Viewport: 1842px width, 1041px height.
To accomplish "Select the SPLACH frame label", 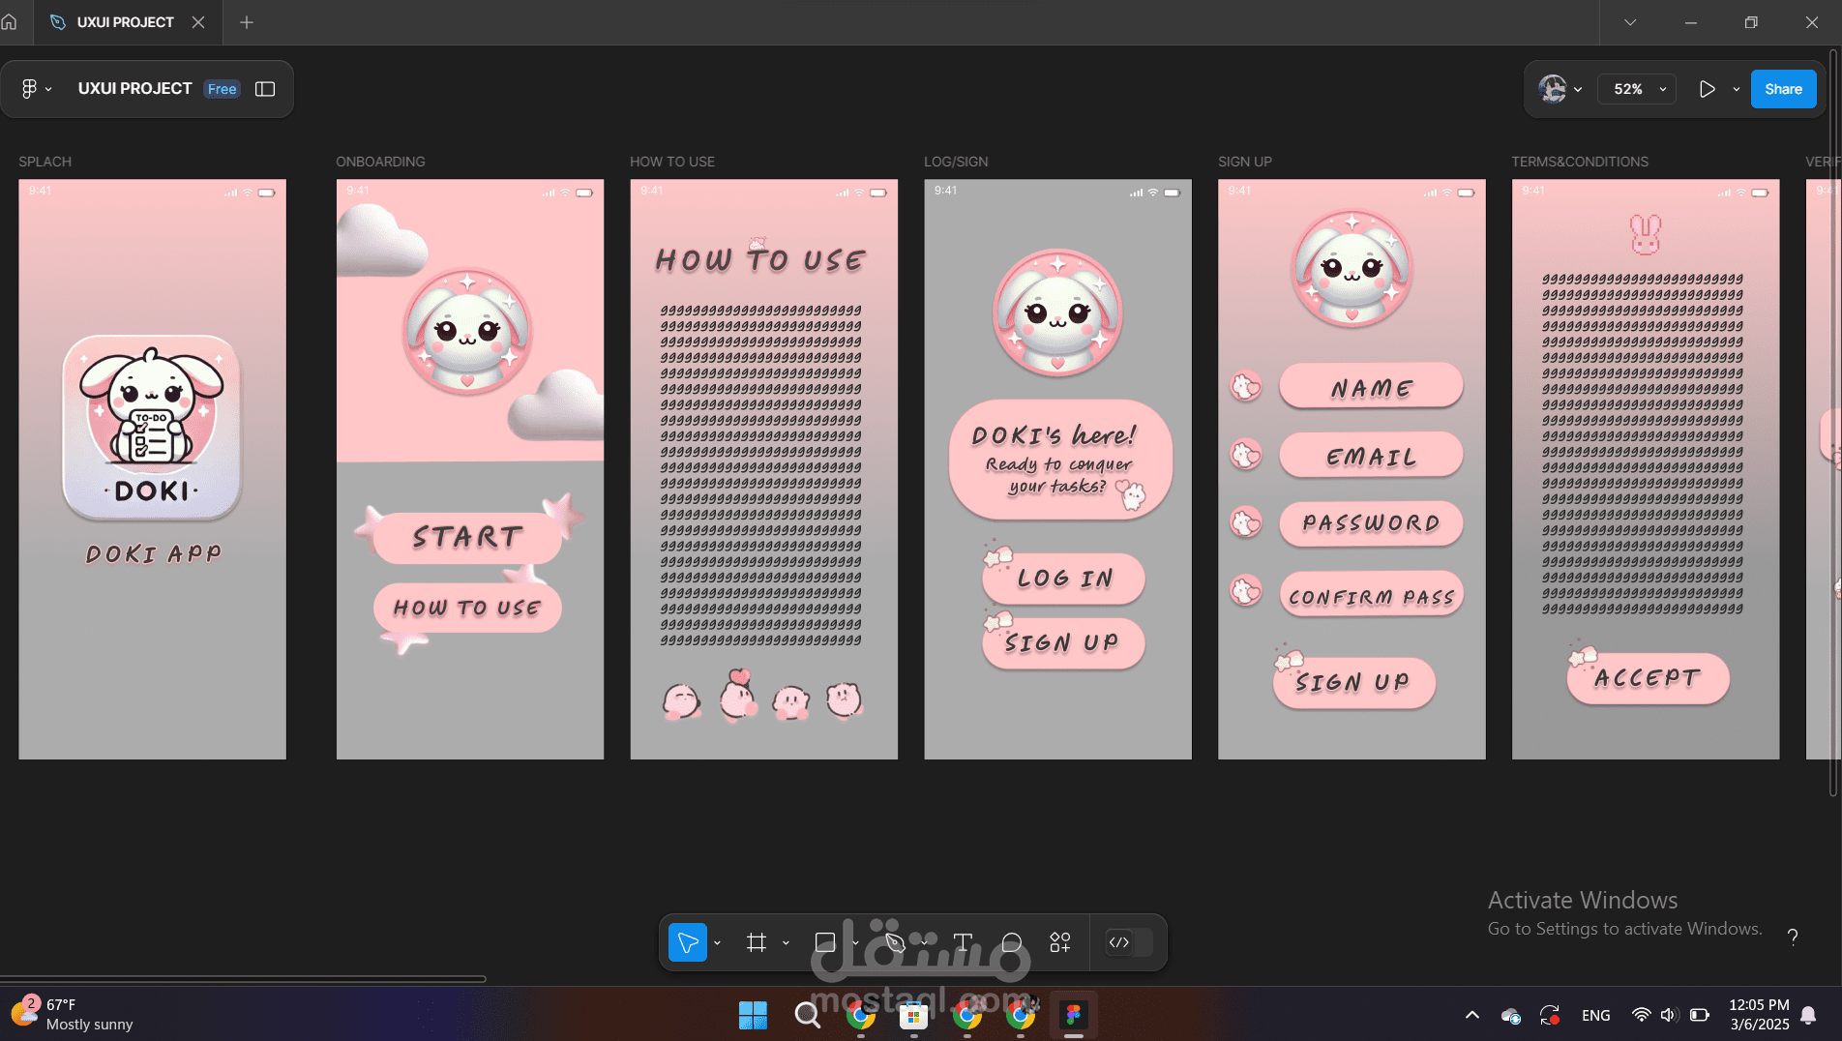I will click(45, 162).
